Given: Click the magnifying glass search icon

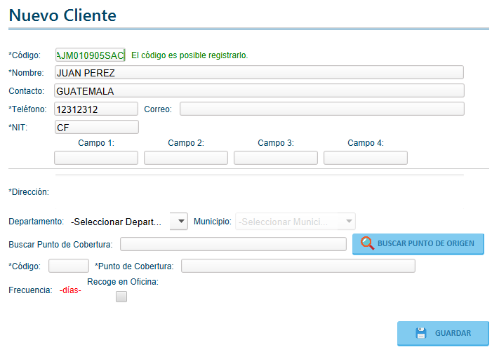Looking at the screenshot, I should tap(367, 244).
